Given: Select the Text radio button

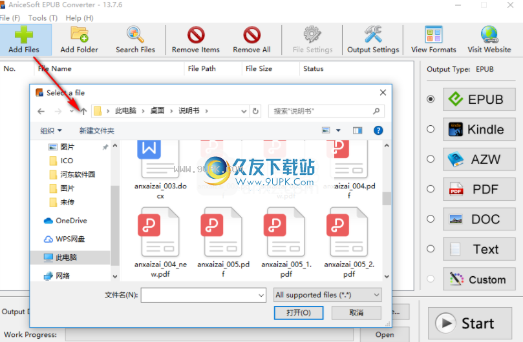Looking at the screenshot, I should 431,249.
